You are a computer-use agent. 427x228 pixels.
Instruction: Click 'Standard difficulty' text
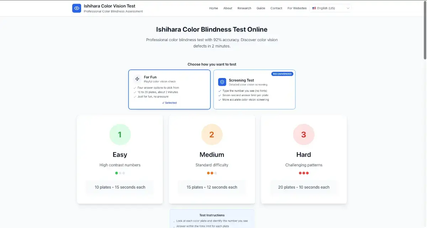tap(212, 165)
